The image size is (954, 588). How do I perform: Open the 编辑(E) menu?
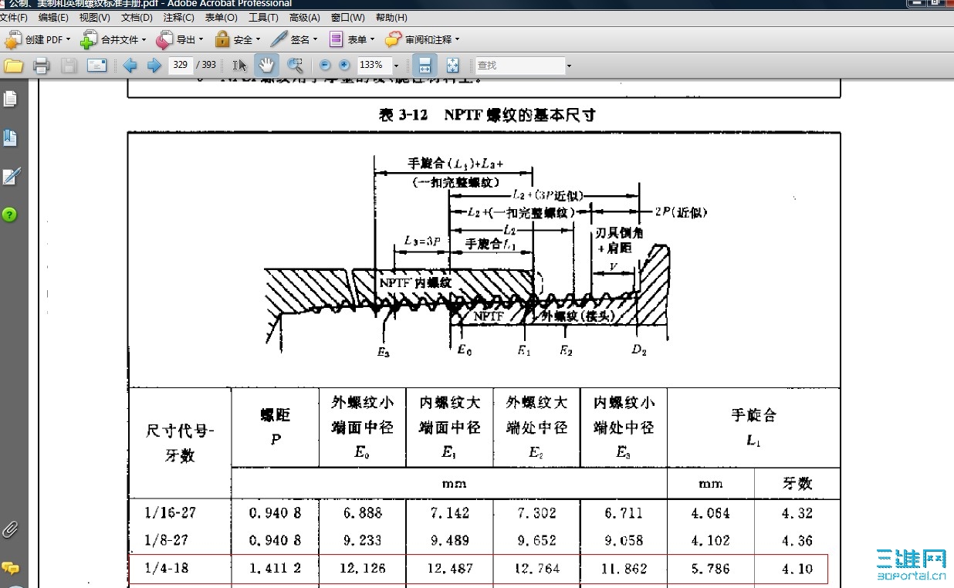tap(53, 18)
